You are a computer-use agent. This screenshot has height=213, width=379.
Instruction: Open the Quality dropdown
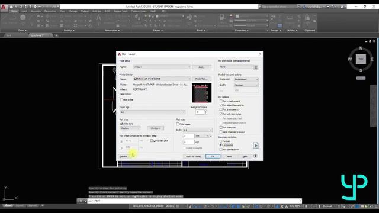(x=246, y=85)
